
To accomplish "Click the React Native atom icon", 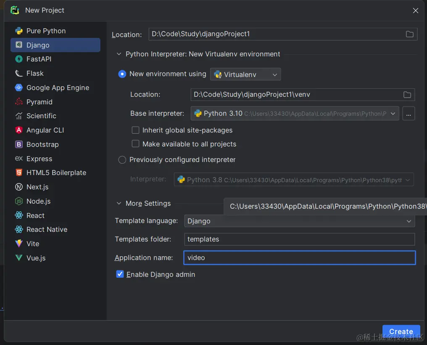I will click(19, 229).
